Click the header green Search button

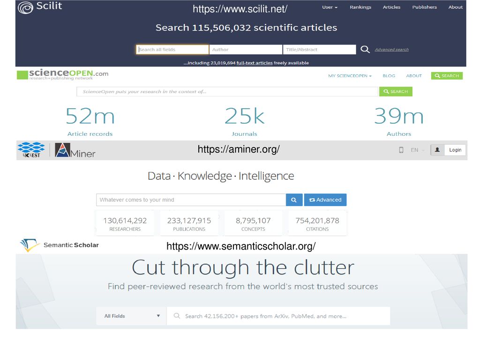click(x=447, y=76)
